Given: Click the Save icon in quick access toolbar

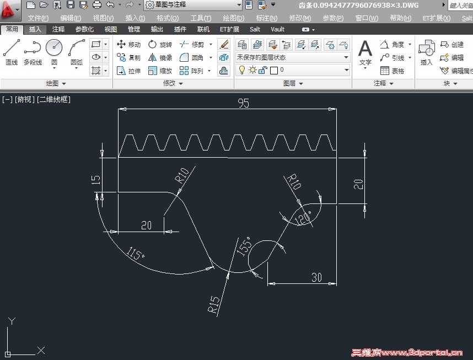Looking at the screenshot, I should click(x=70, y=4).
